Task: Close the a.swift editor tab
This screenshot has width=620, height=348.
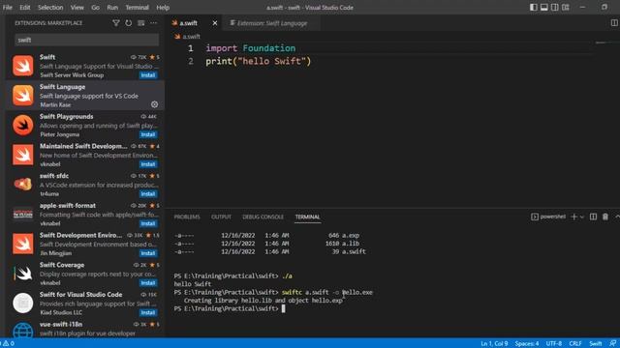Action: (x=215, y=23)
